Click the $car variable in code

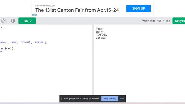(x=8, y=49)
